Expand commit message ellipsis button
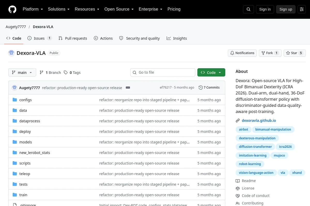Viewport: 310px width, 206px height. coord(128,88)
